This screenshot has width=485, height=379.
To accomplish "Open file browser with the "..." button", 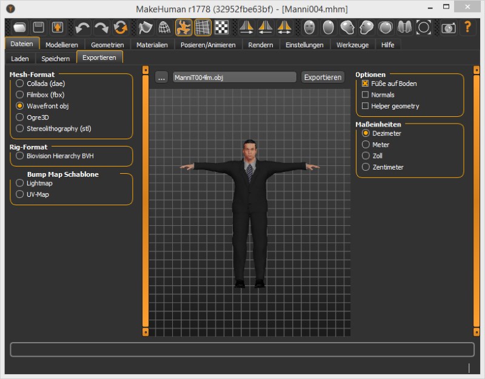I will 161,77.
